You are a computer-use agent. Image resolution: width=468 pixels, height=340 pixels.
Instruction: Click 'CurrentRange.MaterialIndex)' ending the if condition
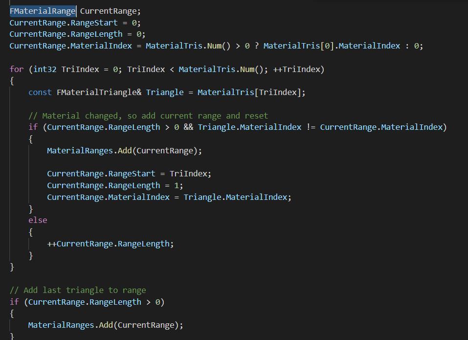pyautogui.click(x=383, y=127)
